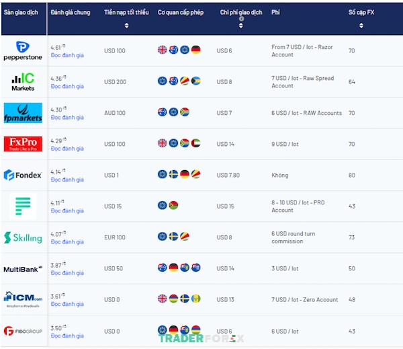Open the FxPro broker logo
Screen dimensions: 403x349
click(23, 144)
